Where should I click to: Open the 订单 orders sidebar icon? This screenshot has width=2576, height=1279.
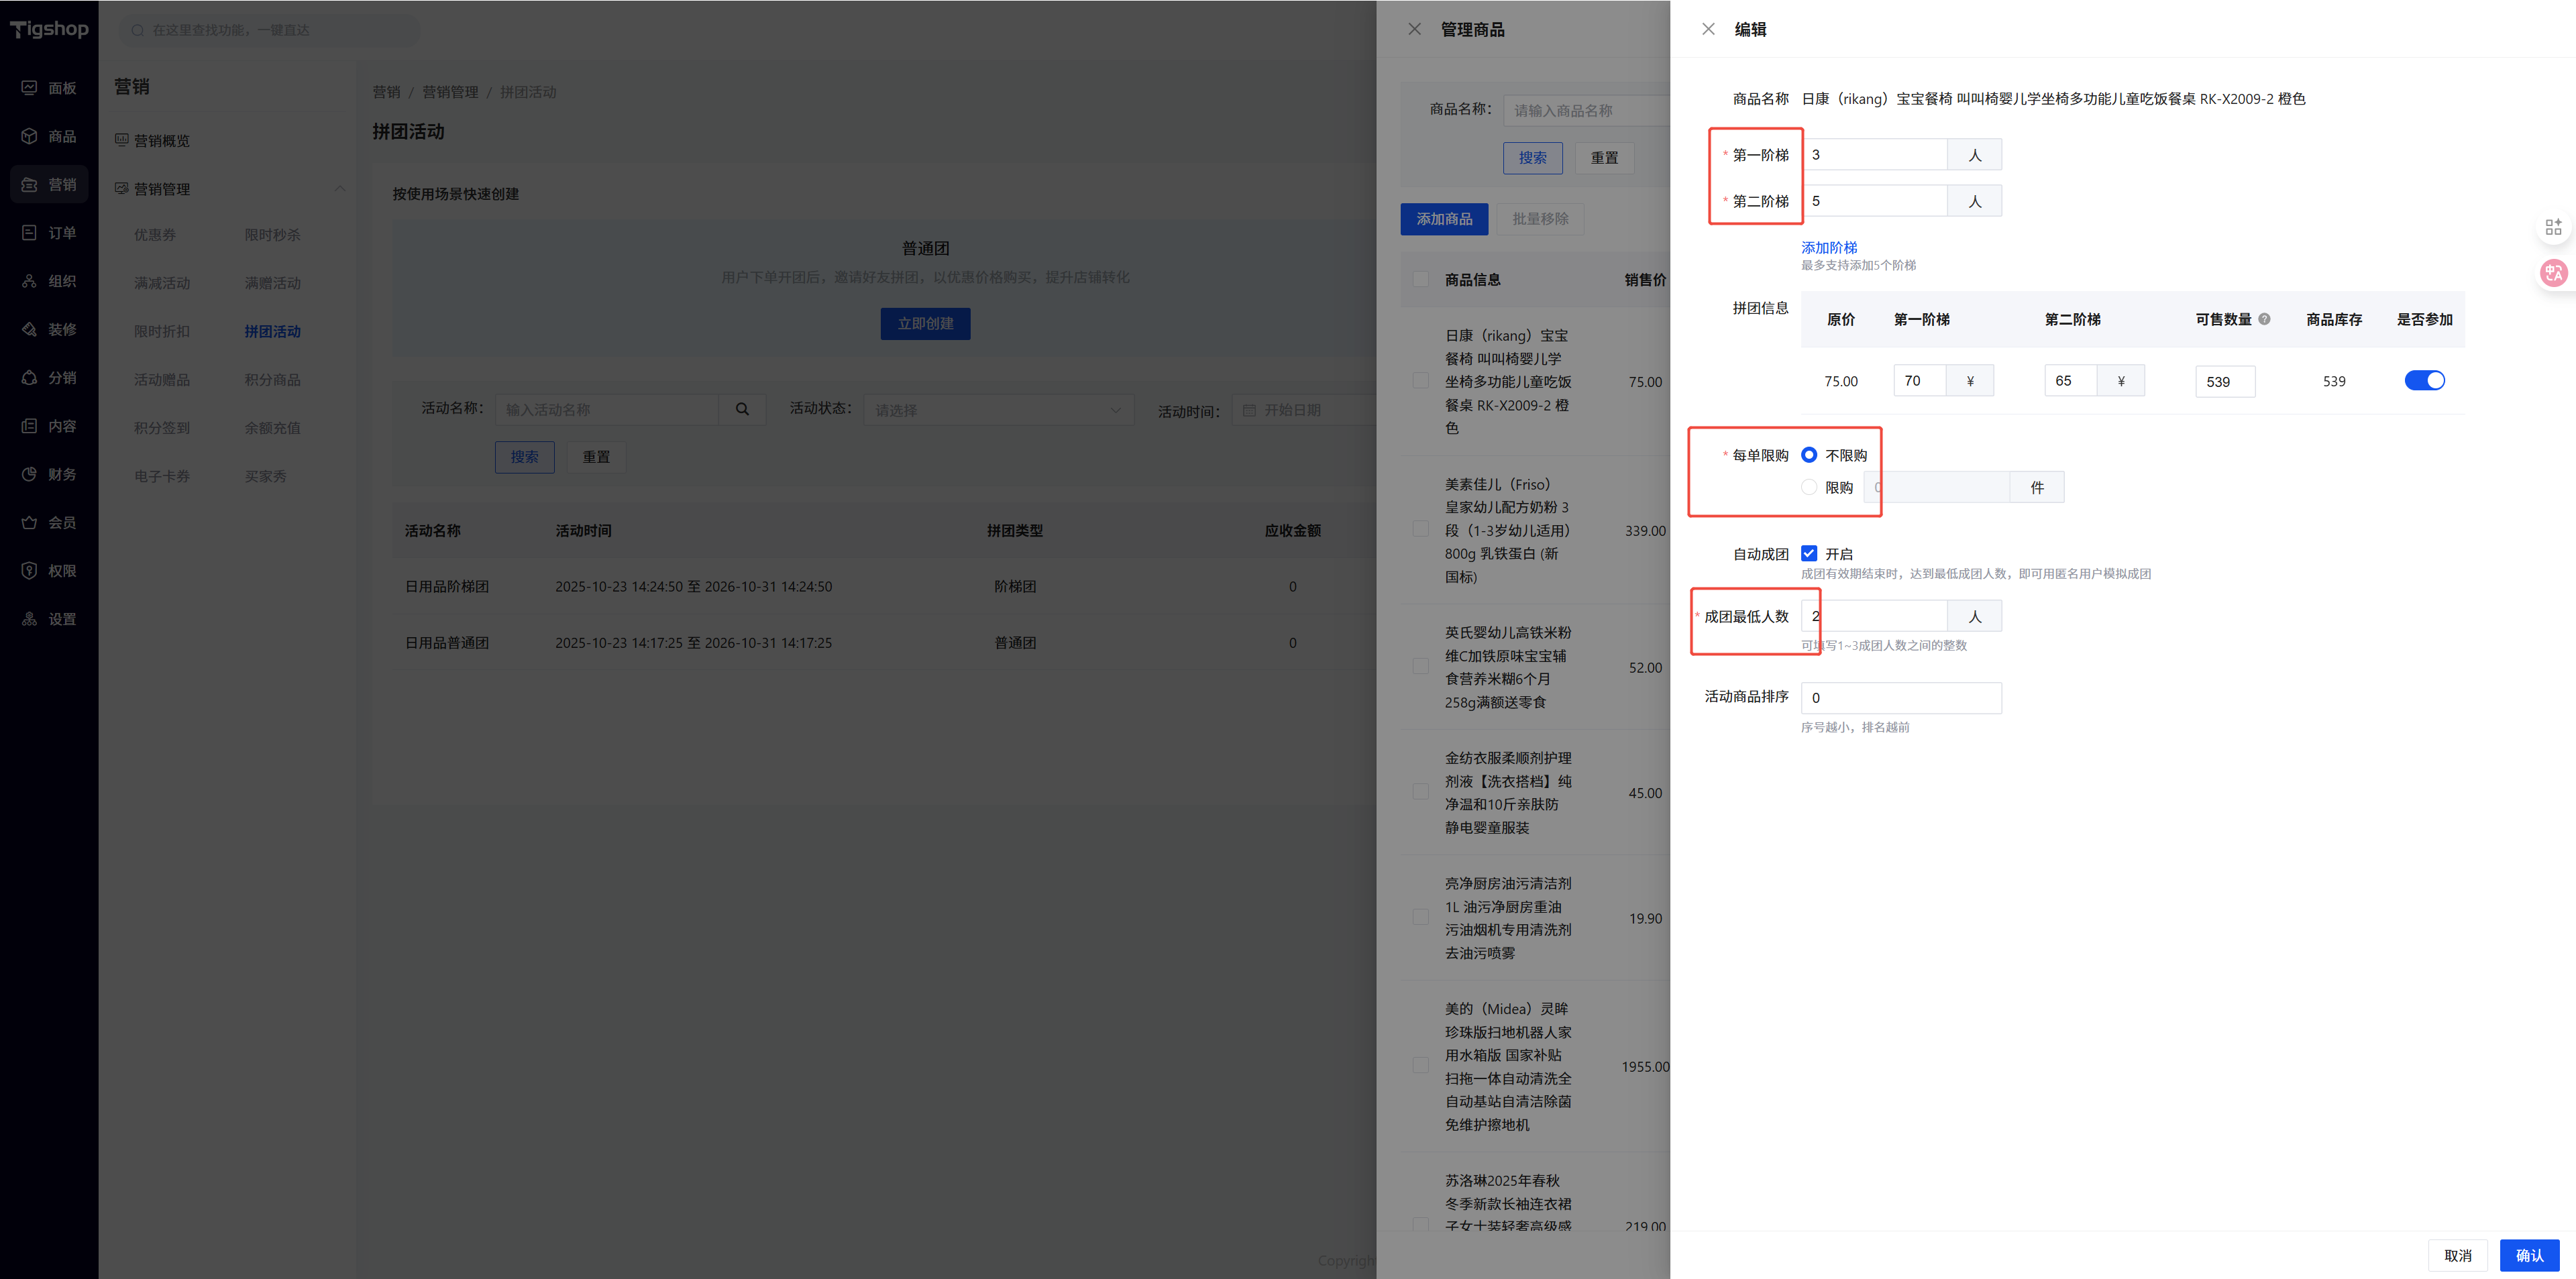(29, 233)
